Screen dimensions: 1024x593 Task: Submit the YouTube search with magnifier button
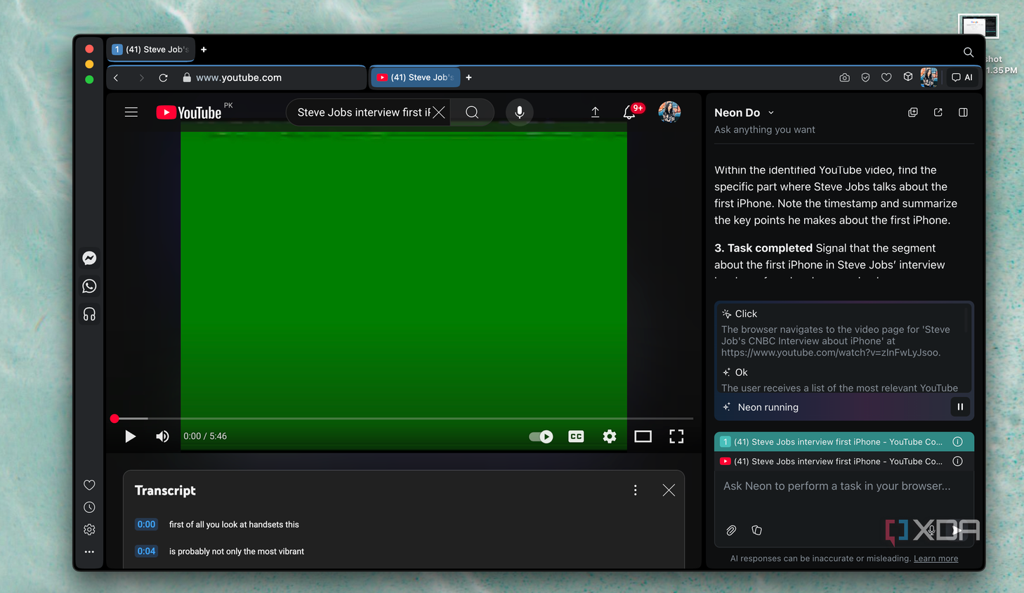[x=472, y=112]
